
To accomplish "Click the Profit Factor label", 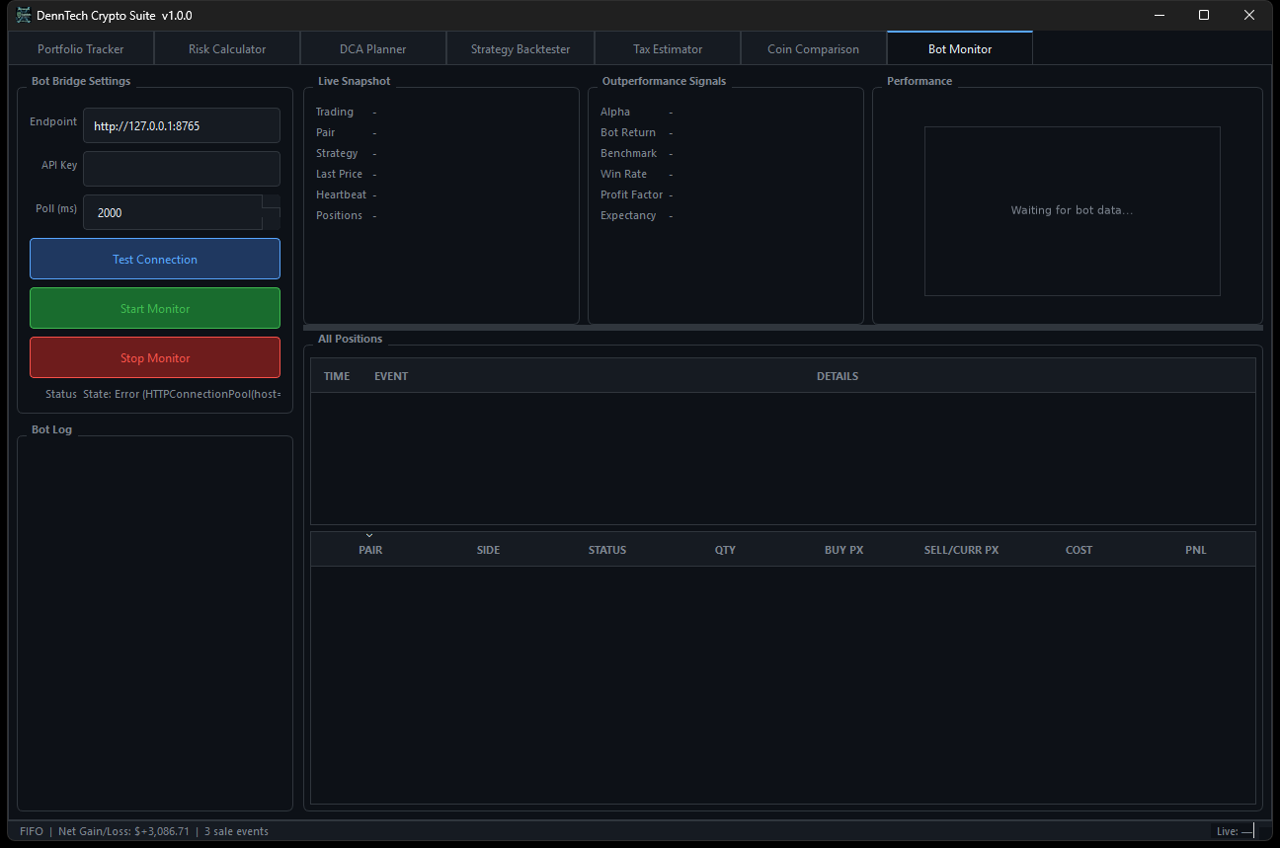I will tap(631, 194).
